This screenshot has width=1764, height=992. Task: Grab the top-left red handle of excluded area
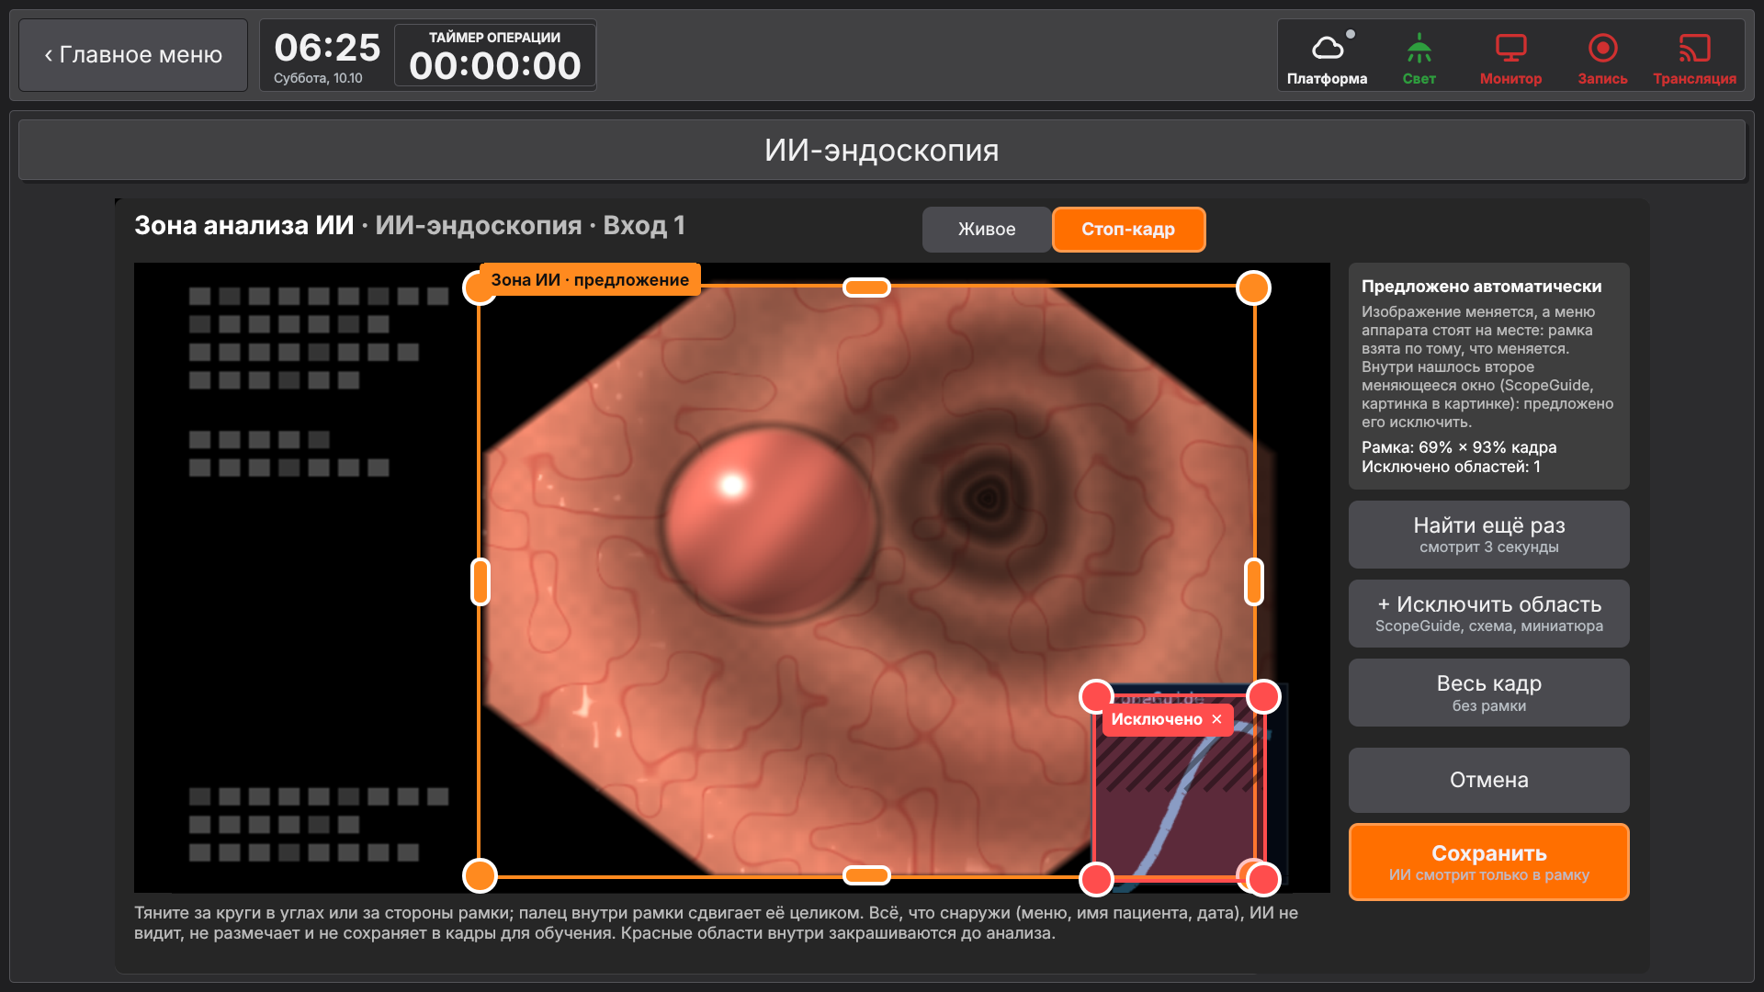pyautogui.click(x=1096, y=696)
